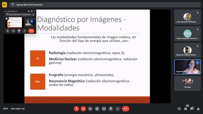This screenshot has height=114, width=203.
Task: Click the meeting code ibd-oydm-rpi
Action: click(x=18, y=109)
